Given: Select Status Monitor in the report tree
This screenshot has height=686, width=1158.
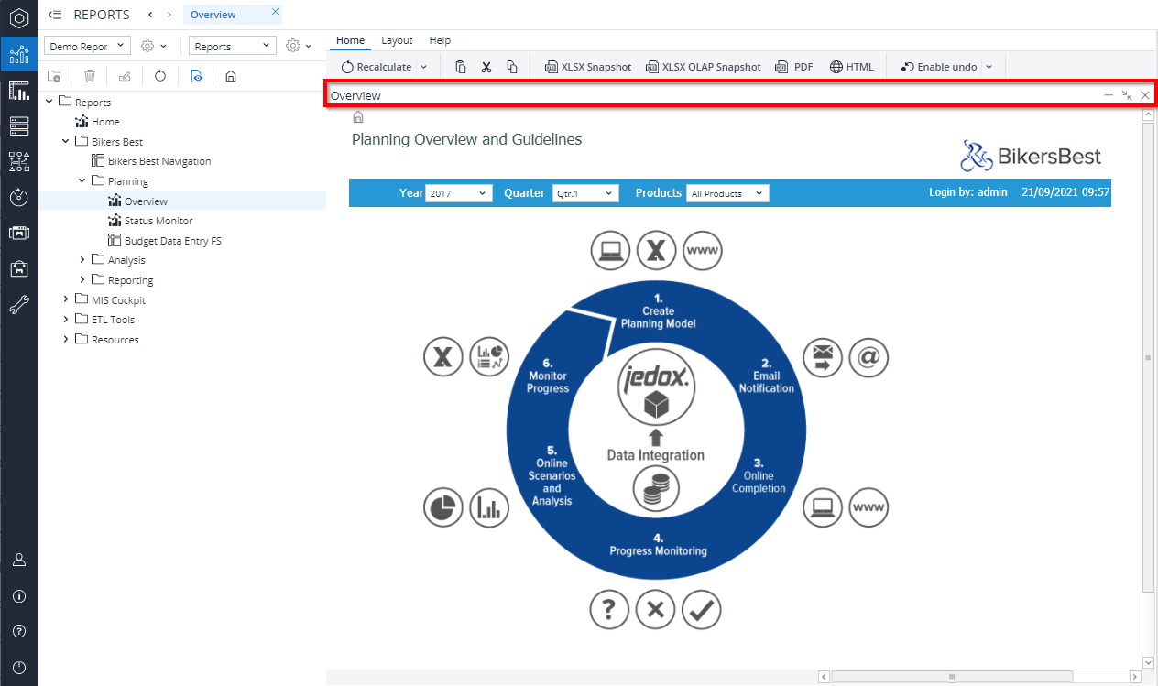Looking at the screenshot, I should point(158,221).
